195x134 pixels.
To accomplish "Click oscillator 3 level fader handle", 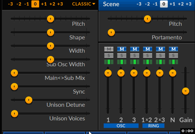I will (x=134, y=73).
